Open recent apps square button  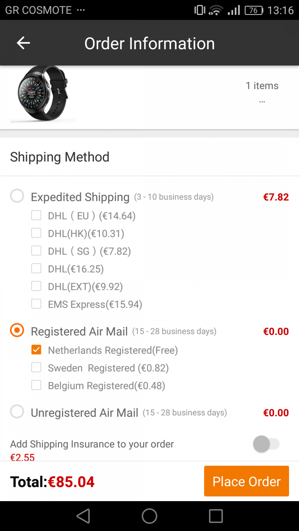[216, 516]
